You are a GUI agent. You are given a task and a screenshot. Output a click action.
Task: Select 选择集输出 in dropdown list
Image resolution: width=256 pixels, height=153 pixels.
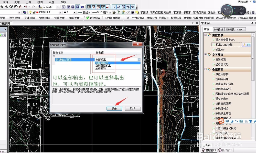click(118, 63)
